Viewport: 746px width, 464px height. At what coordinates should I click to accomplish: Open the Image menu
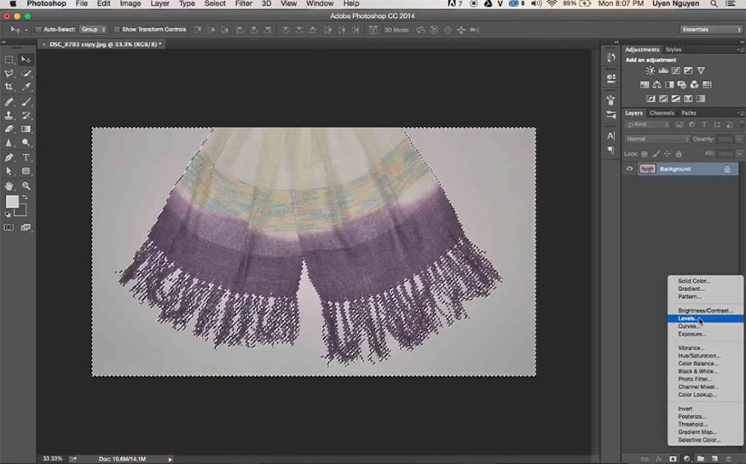click(130, 3)
